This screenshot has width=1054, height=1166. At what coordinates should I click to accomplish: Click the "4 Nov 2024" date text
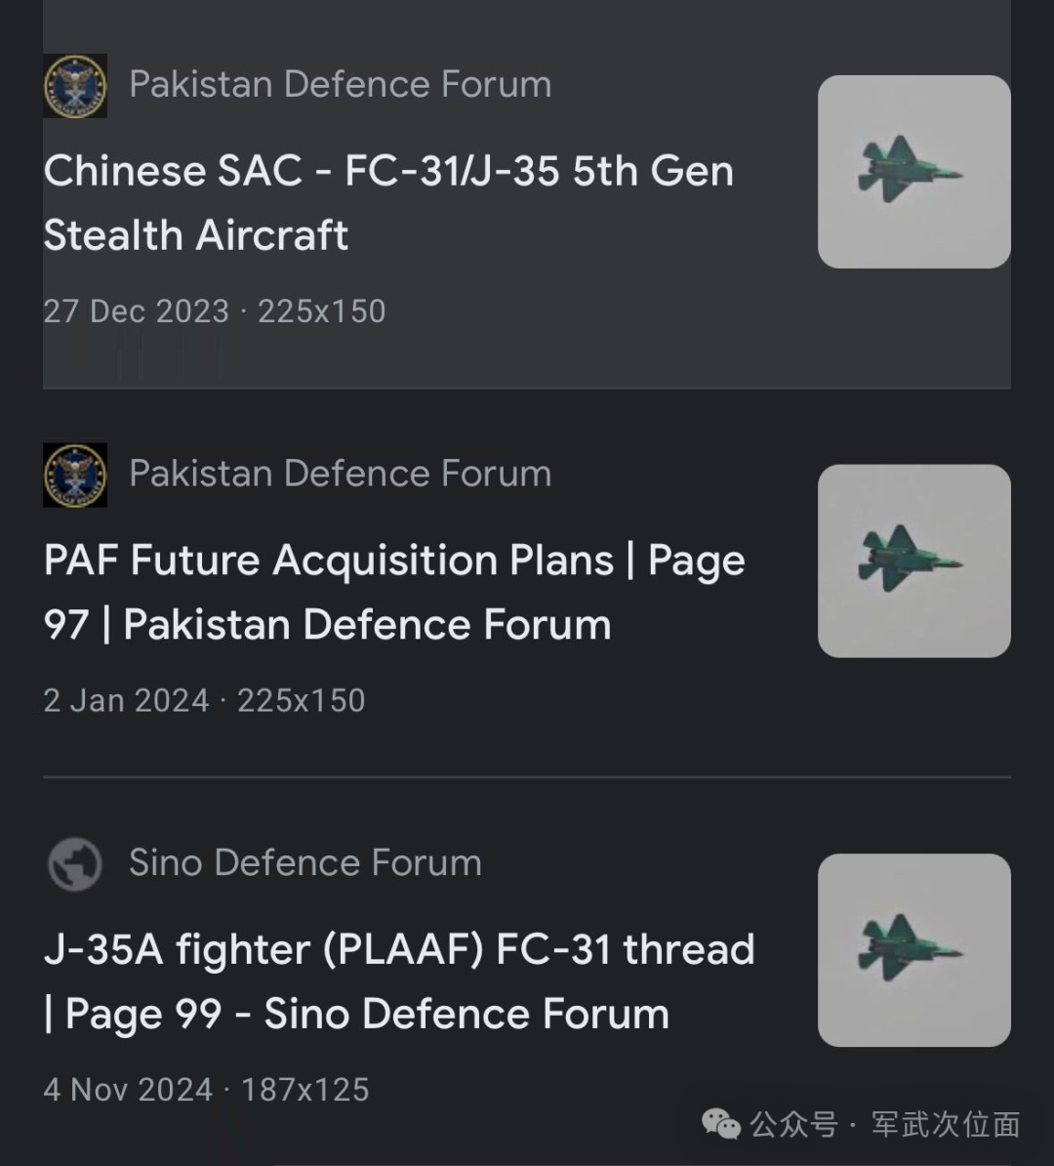tap(128, 1090)
